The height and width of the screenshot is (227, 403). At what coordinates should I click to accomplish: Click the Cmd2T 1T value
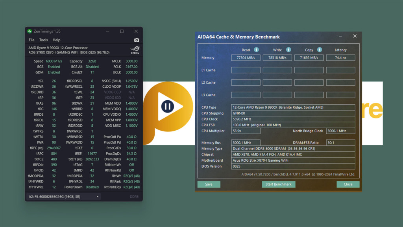pyautogui.click(x=92, y=72)
